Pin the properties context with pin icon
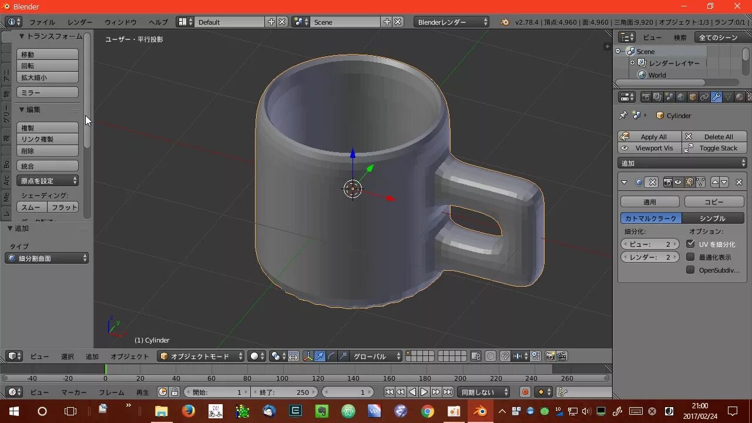Viewport: 752px width, 423px height. tap(624, 116)
